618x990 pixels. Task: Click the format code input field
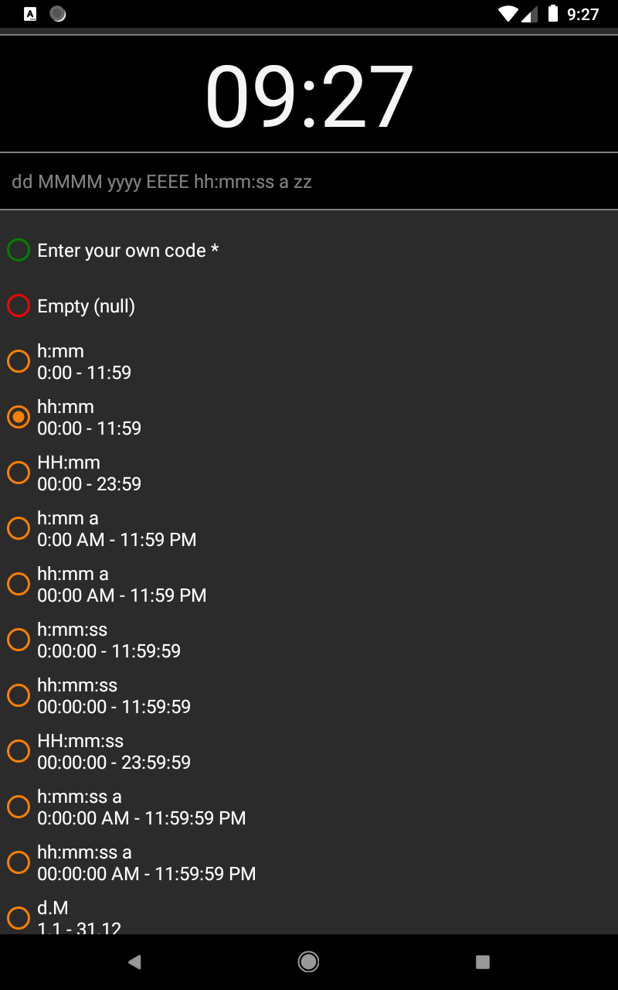coord(309,182)
